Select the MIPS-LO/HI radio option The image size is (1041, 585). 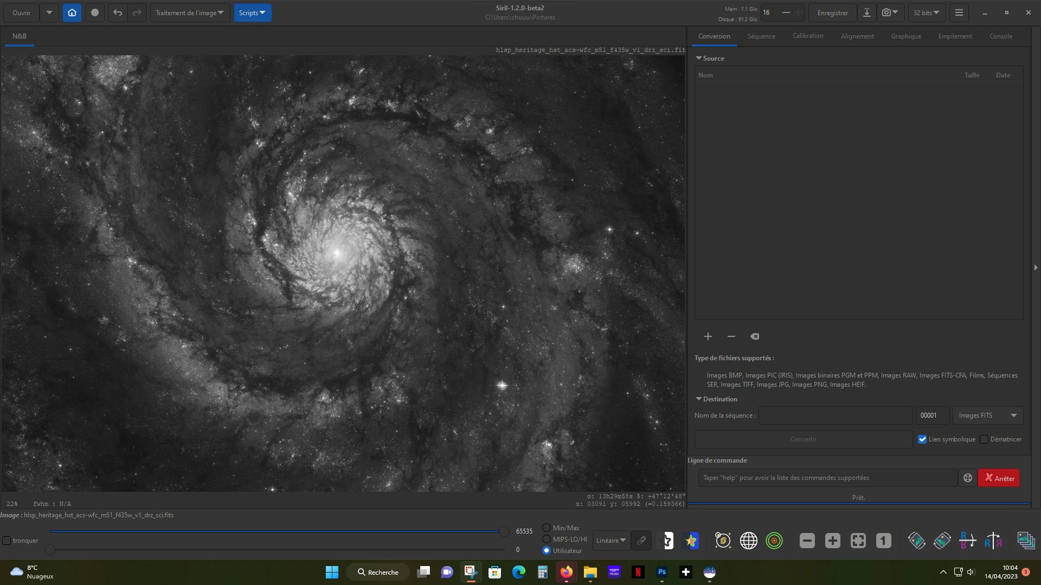tap(547, 539)
